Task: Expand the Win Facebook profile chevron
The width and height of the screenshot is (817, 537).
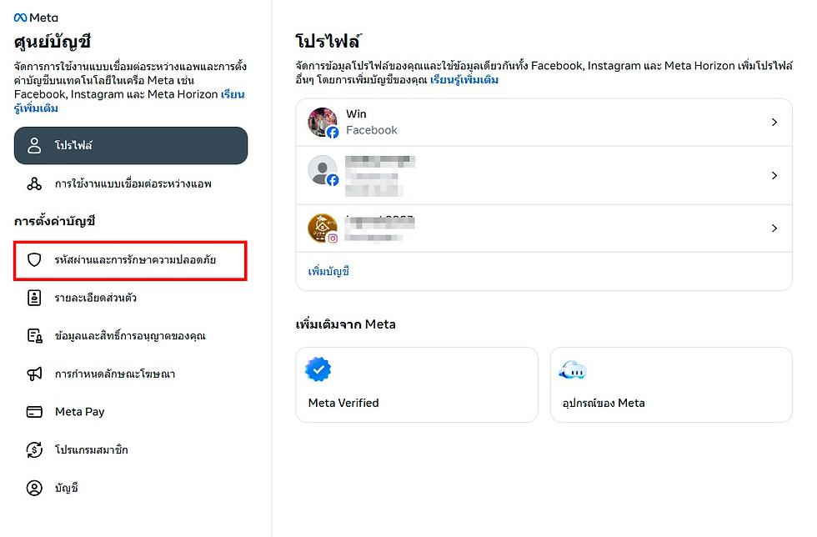Action: click(774, 123)
